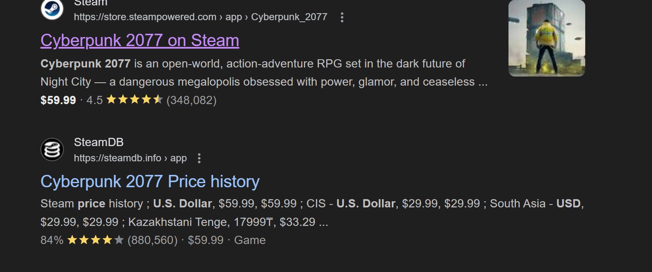Click the star rating under SteamDB result
The image size is (652, 272).
coord(95,240)
